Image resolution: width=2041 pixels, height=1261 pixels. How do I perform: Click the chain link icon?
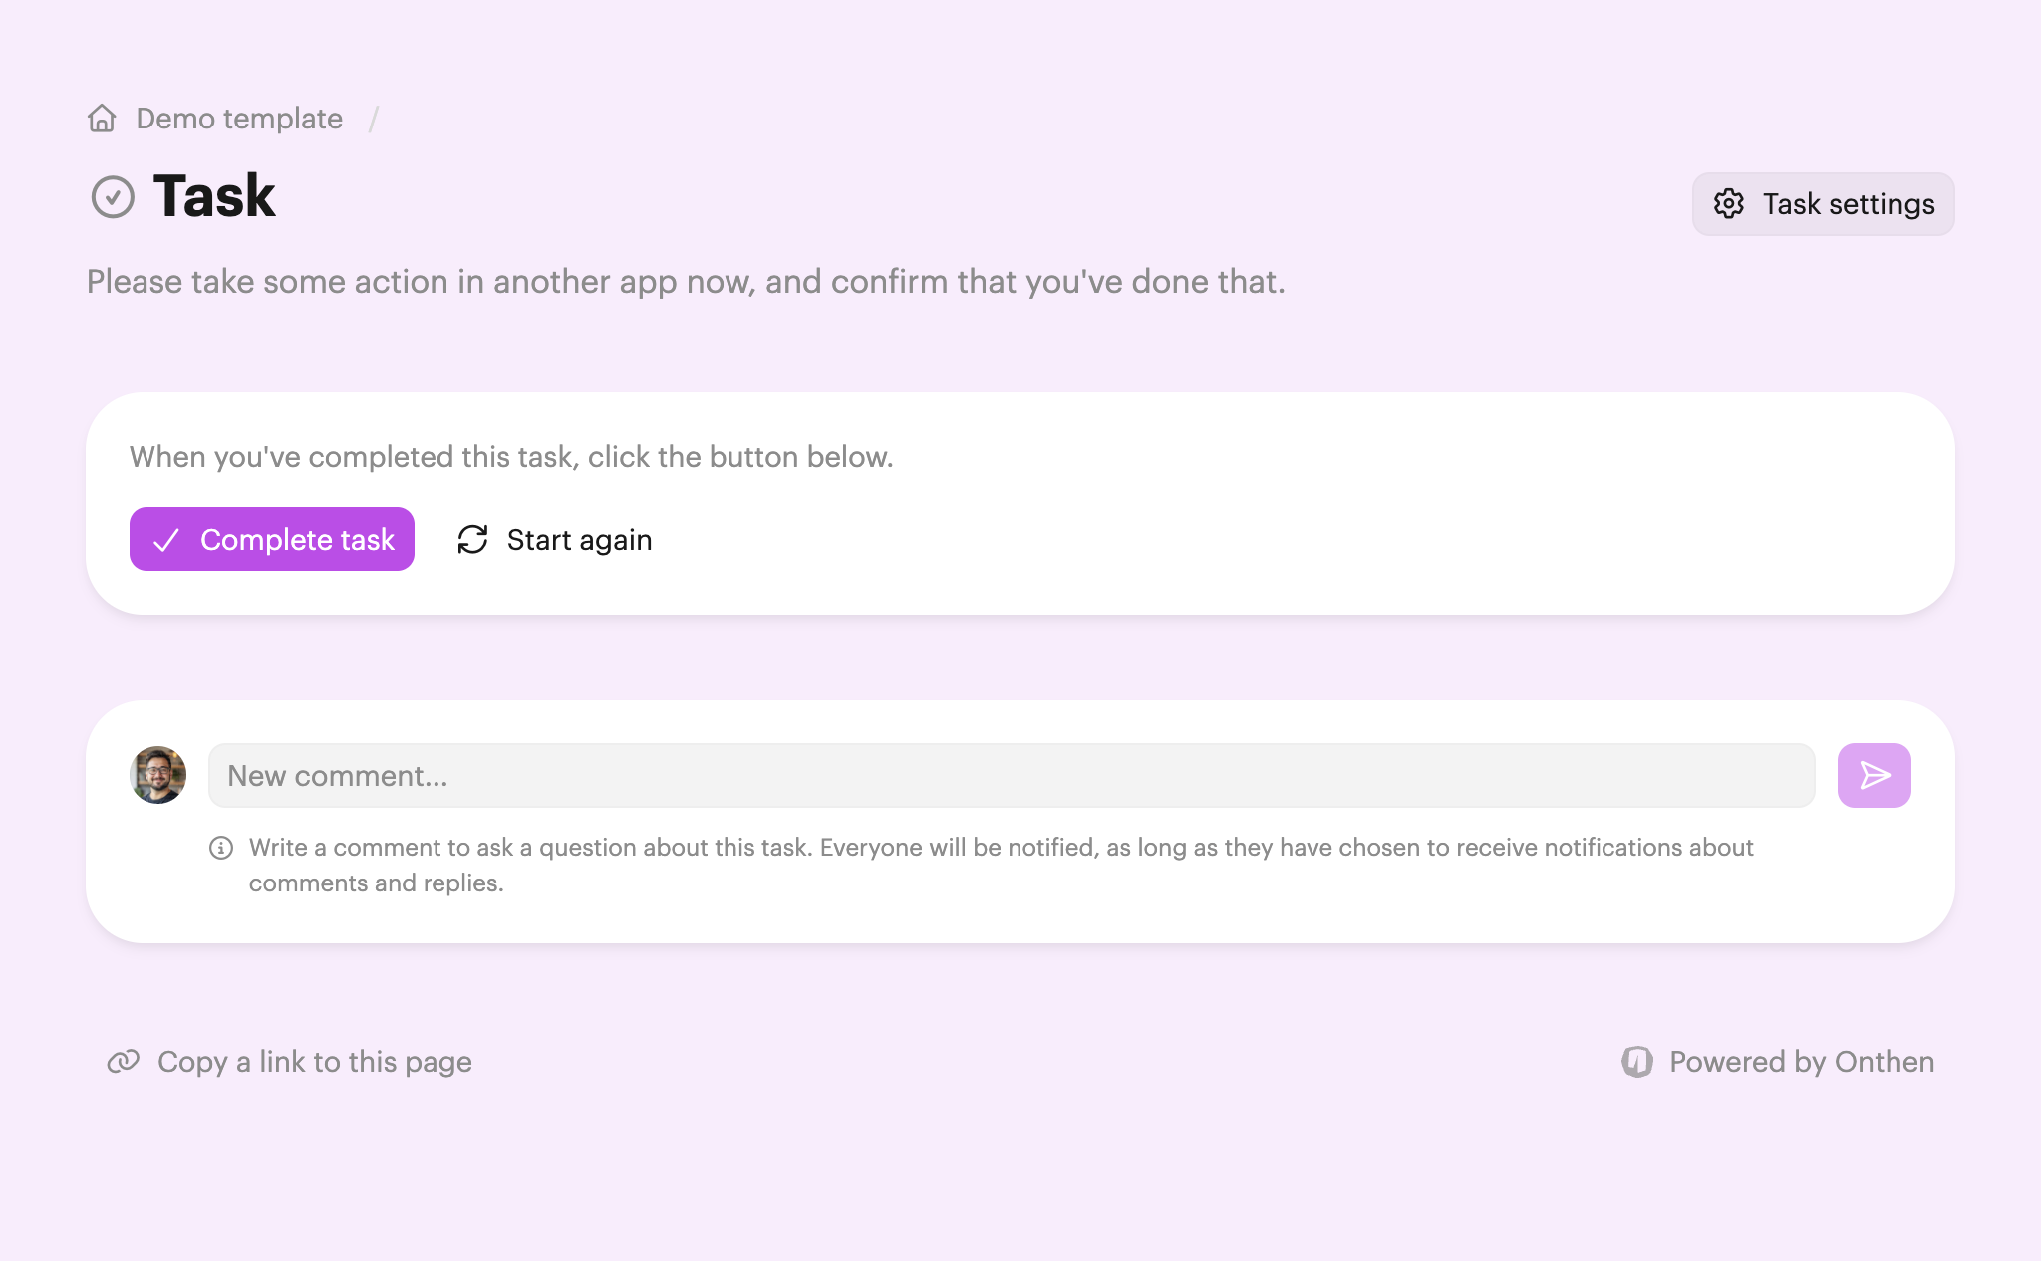(x=123, y=1062)
